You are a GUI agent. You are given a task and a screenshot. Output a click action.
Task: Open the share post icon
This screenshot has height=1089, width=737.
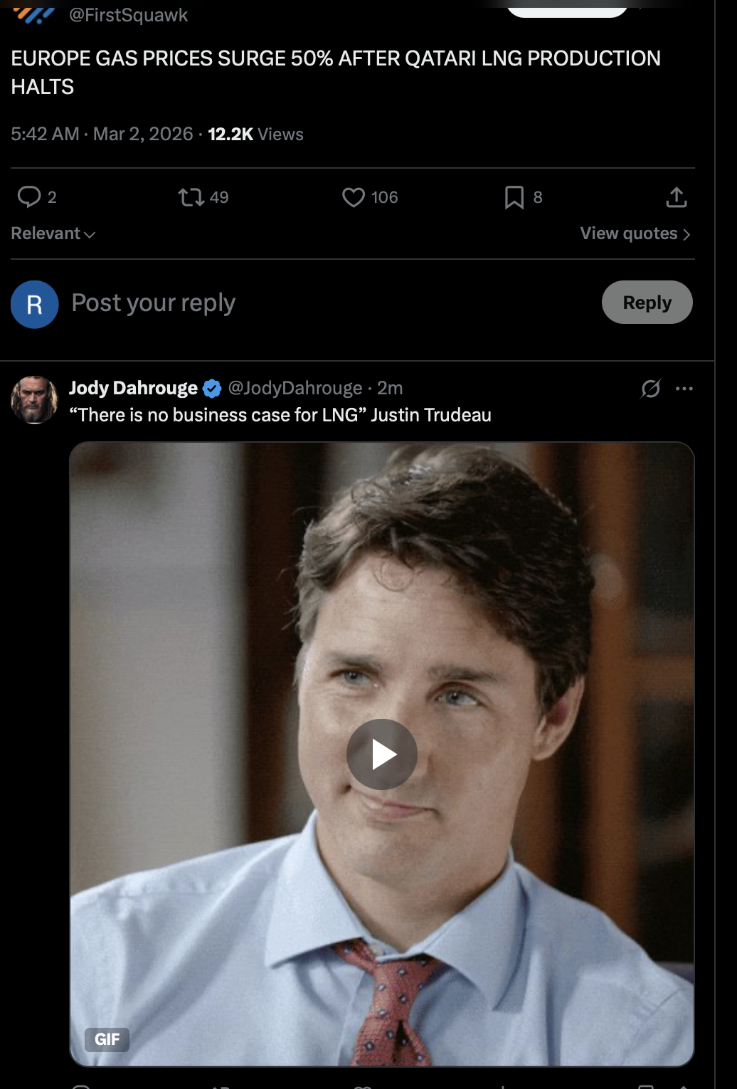[x=676, y=197]
